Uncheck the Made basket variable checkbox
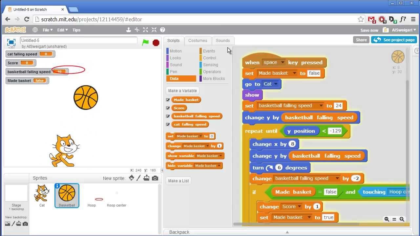This screenshot has height=236, width=420. [168, 100]
